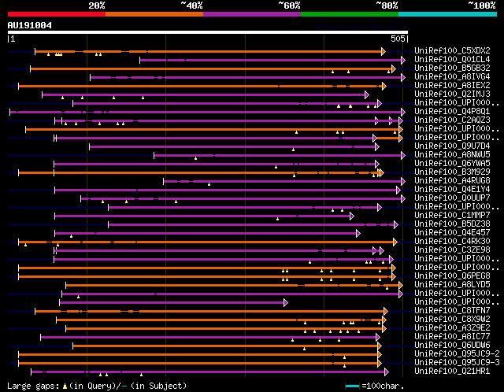Image resolution: width=504 pixels, height=392 pixels.
Task: Select the UniRef100_B3M929 label
Action: (452, 172)
